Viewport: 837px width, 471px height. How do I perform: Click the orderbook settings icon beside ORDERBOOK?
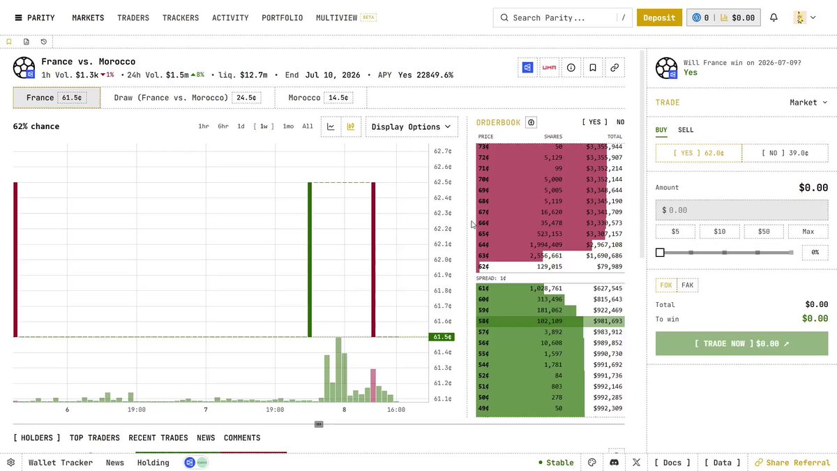[531, 122]
